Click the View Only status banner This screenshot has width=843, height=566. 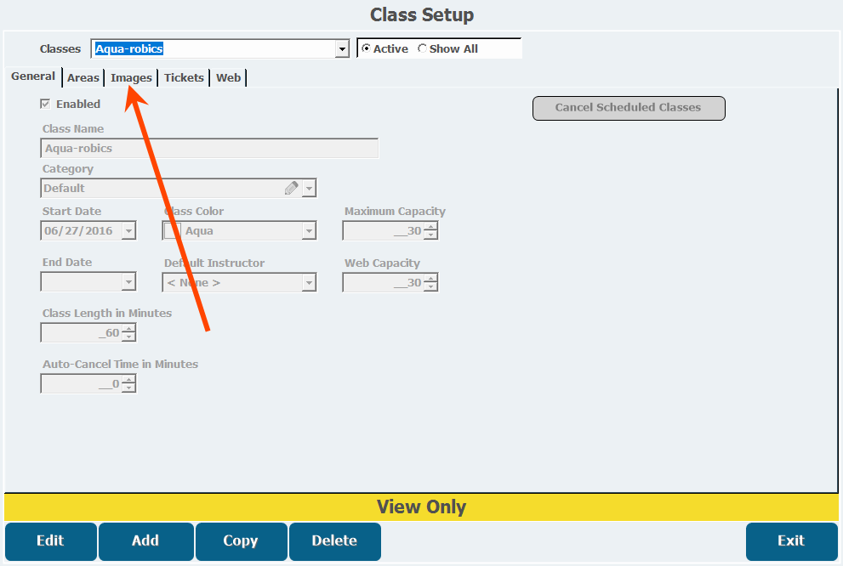tap(421, 507)
